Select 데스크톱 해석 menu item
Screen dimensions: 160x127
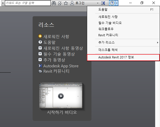point(123,50)
